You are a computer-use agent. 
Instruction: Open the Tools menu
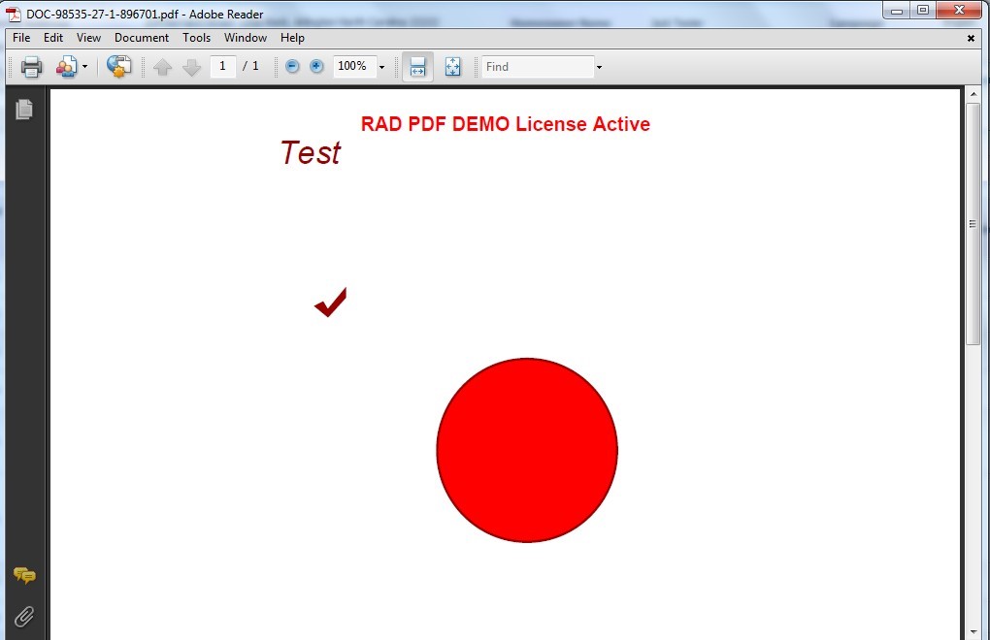click(x=196, y=38)
